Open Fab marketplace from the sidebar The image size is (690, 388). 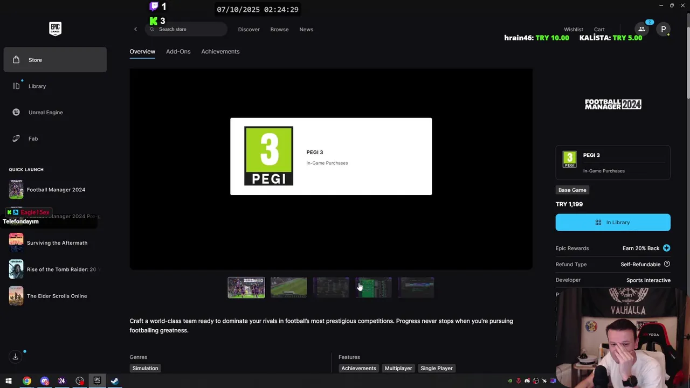point(55,138)
